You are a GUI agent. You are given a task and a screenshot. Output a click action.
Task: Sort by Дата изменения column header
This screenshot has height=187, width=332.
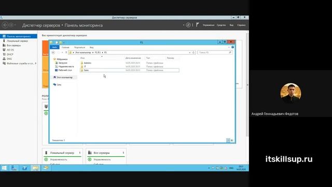pos(133,58)
